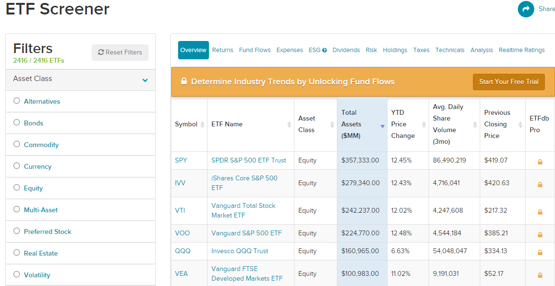Open the IVV symbol link

click(180, 183)
